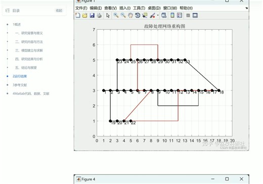Open the 窗口(W) menu
The width and height of the screenshot is (263, 184).
coord(170,8)
